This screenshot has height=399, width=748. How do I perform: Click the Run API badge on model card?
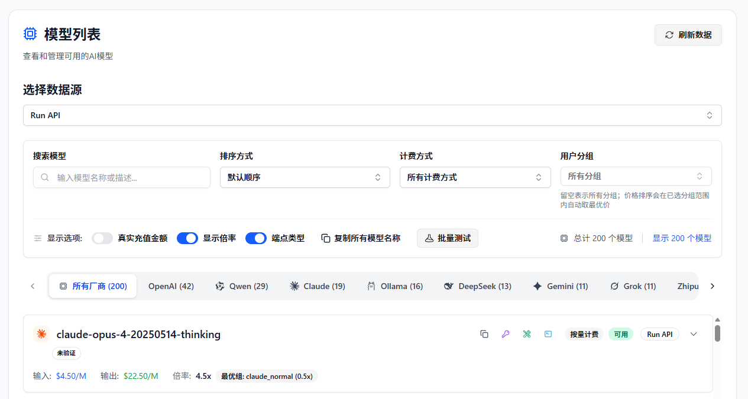coord(660,334)
